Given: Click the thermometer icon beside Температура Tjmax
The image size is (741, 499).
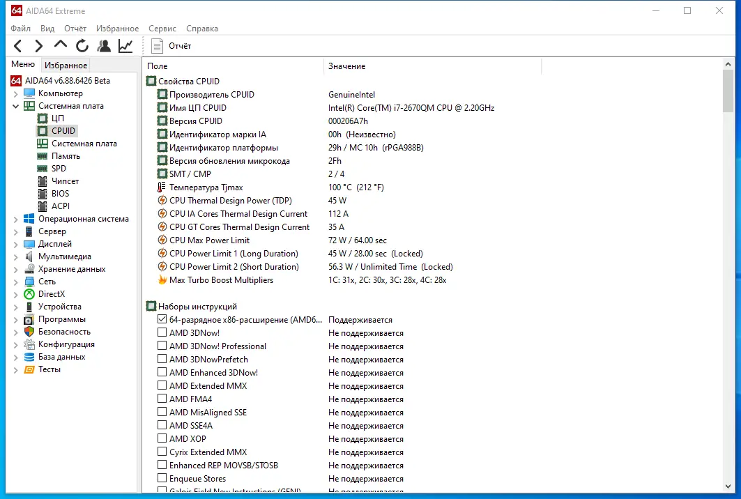Looking at the screenshot, I should point(162,187).
